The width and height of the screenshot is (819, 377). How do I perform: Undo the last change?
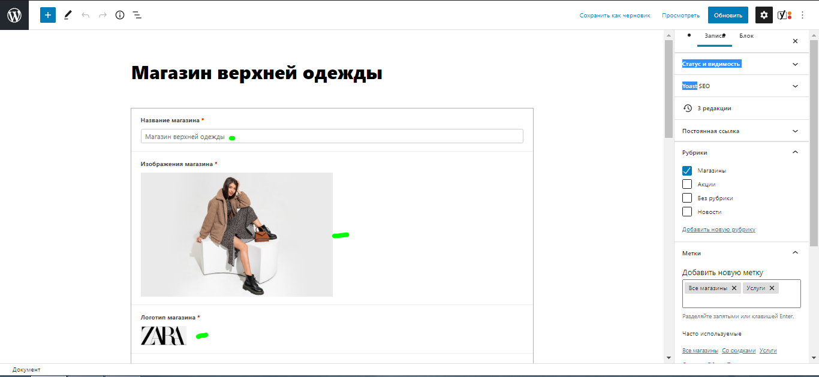(85, 15)
